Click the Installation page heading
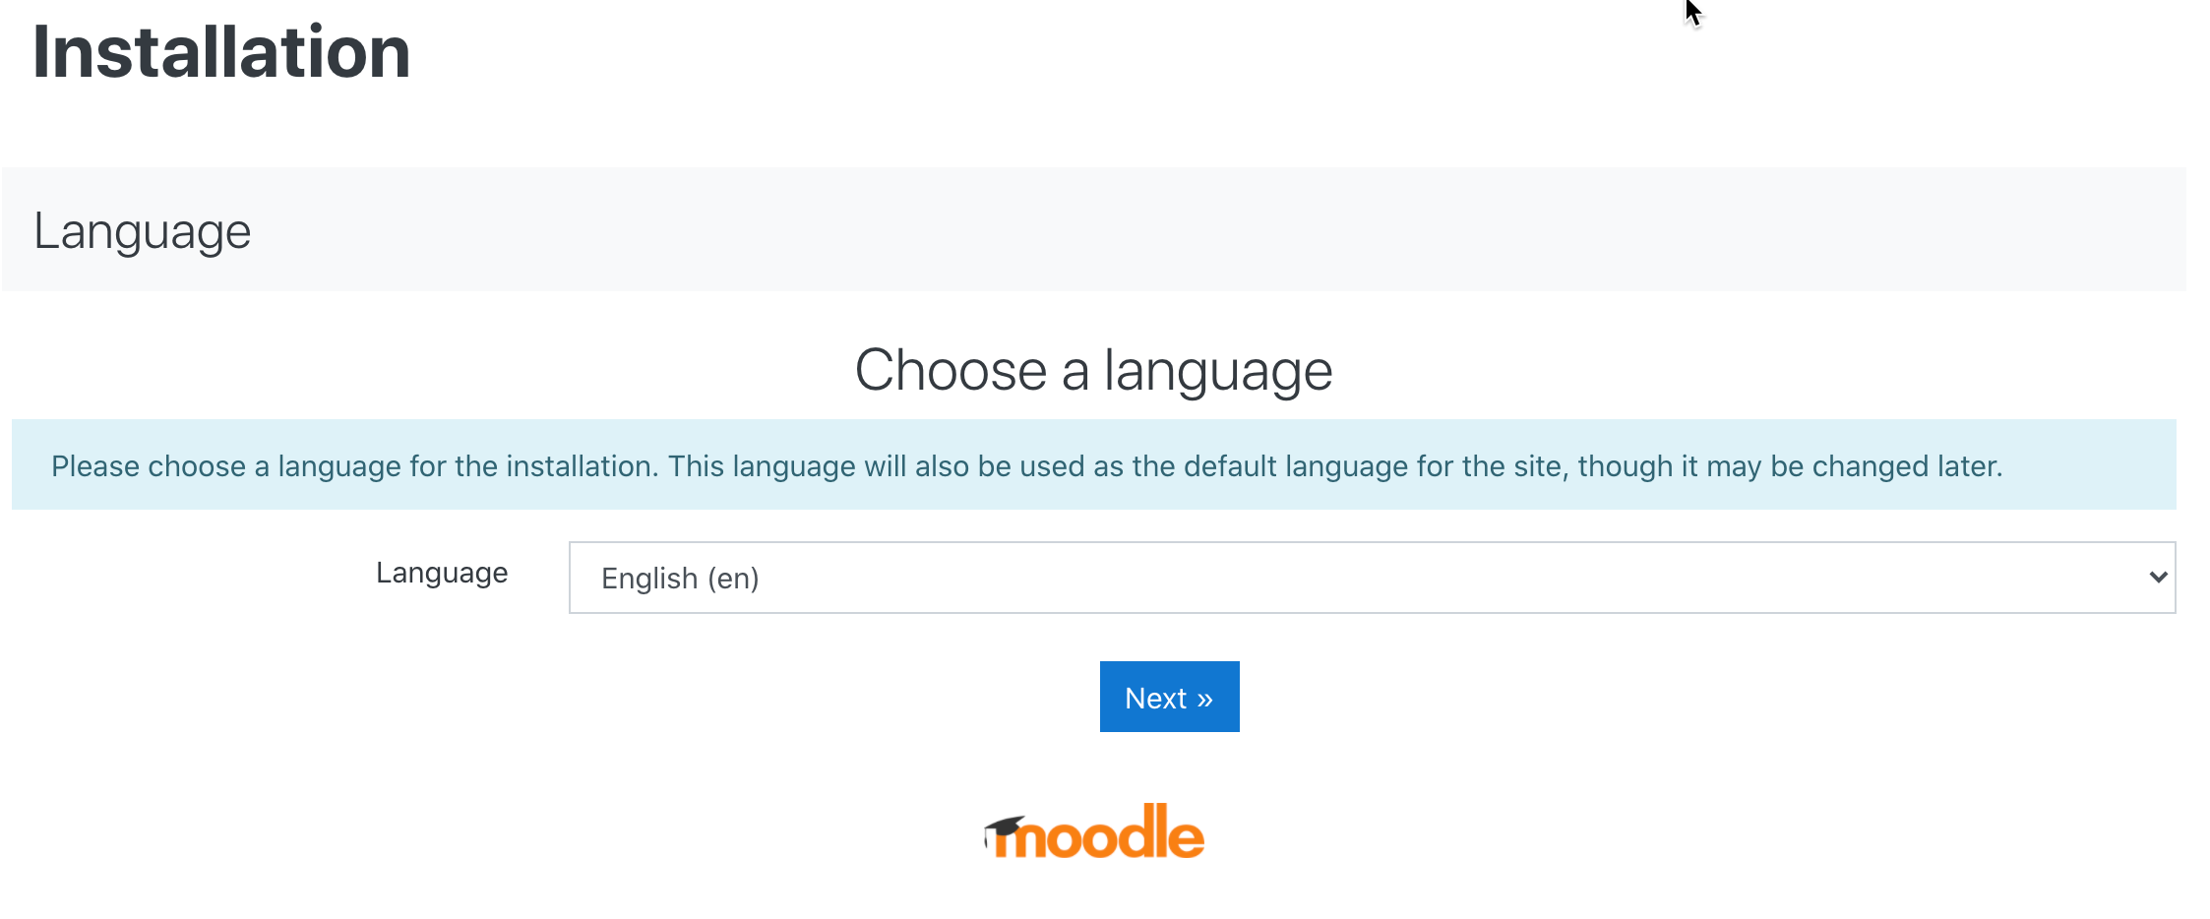Screen dimensions: 2210x919 (x=221, y=52)
